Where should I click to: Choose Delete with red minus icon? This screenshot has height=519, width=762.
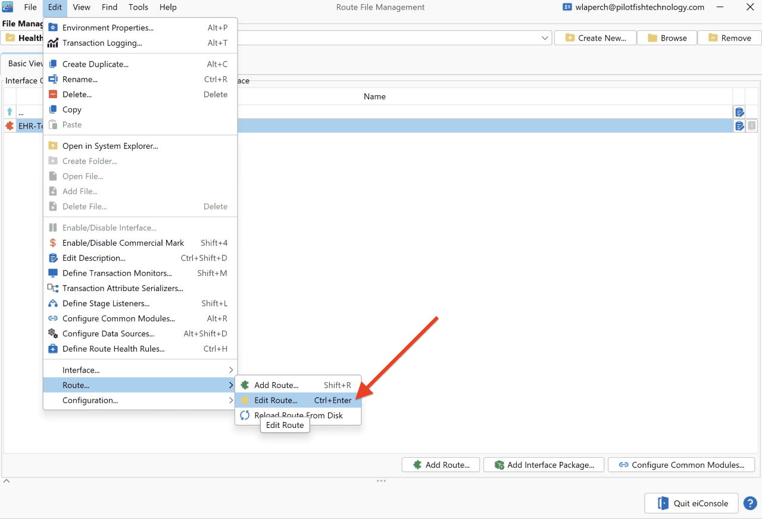tap(140, 95)
